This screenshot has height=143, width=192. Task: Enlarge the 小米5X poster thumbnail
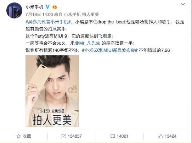pos(52,91)
